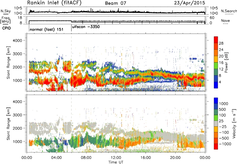Click the '18' frequency axis tick label
The width and height of the screenshot is (237, 164).
(20, 18)
